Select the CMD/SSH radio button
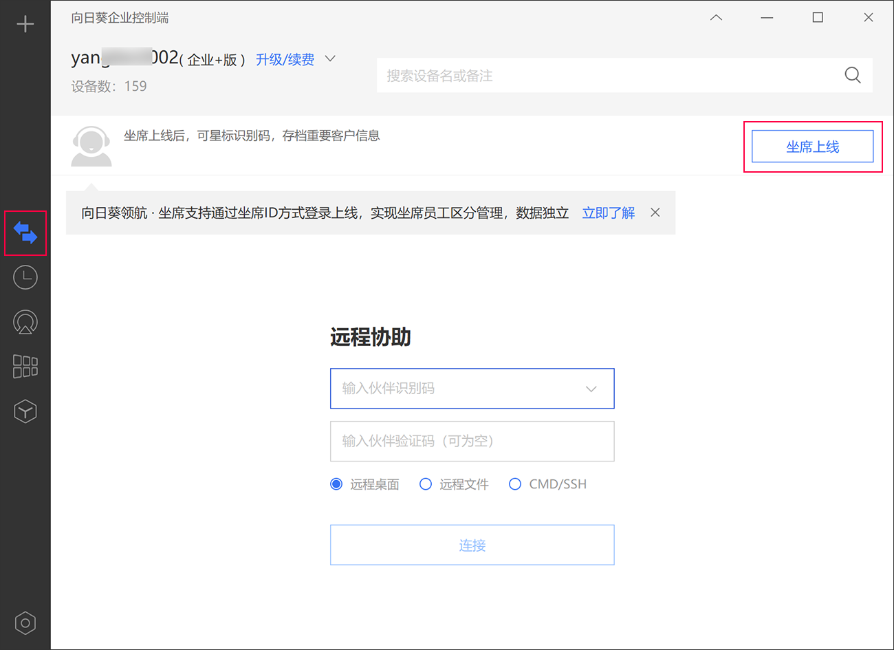 click(515, 484)
